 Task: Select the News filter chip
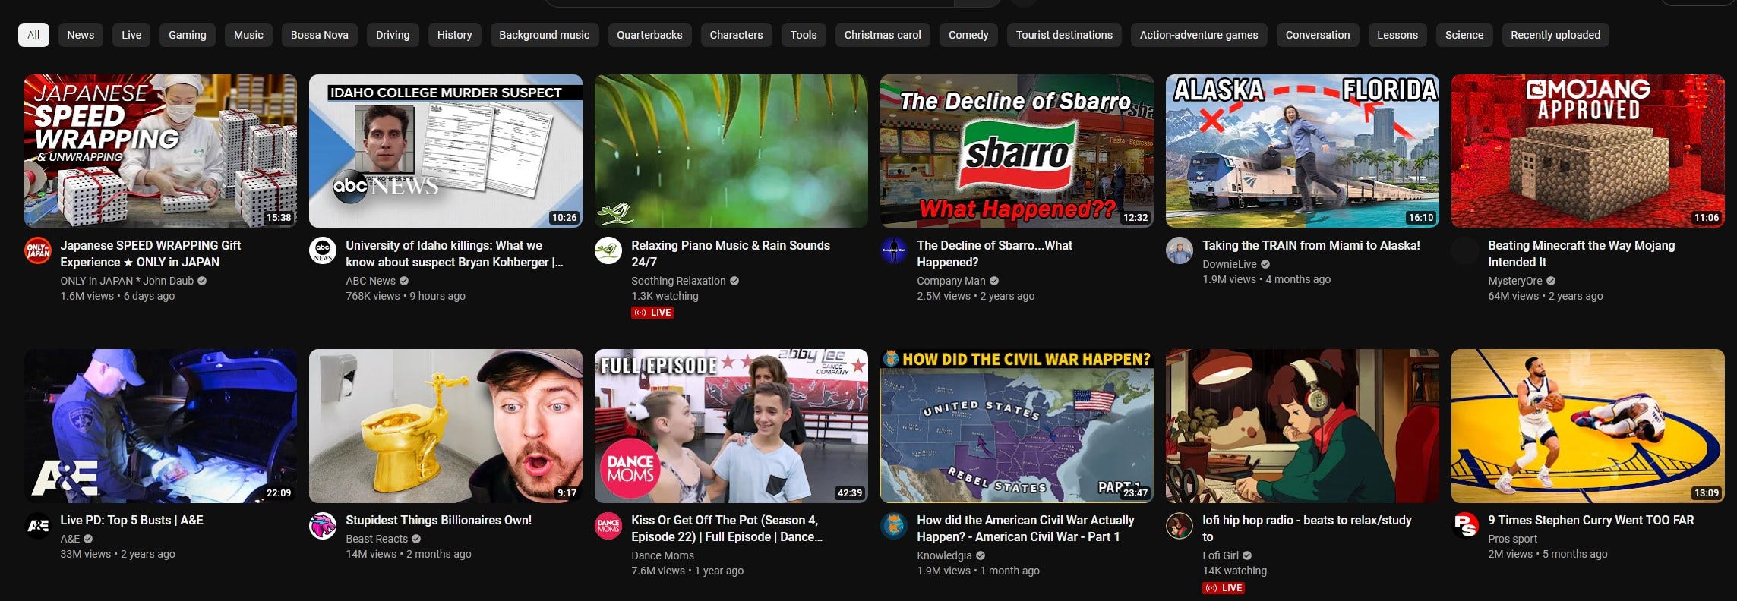tap(81, 35)
